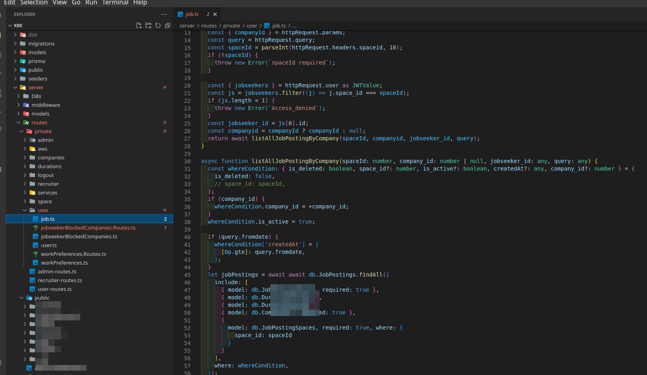647x375 pixels.
Task: Open the jobseekerBlockedCompanies.Routes.ts file
Action: [88, 228]
